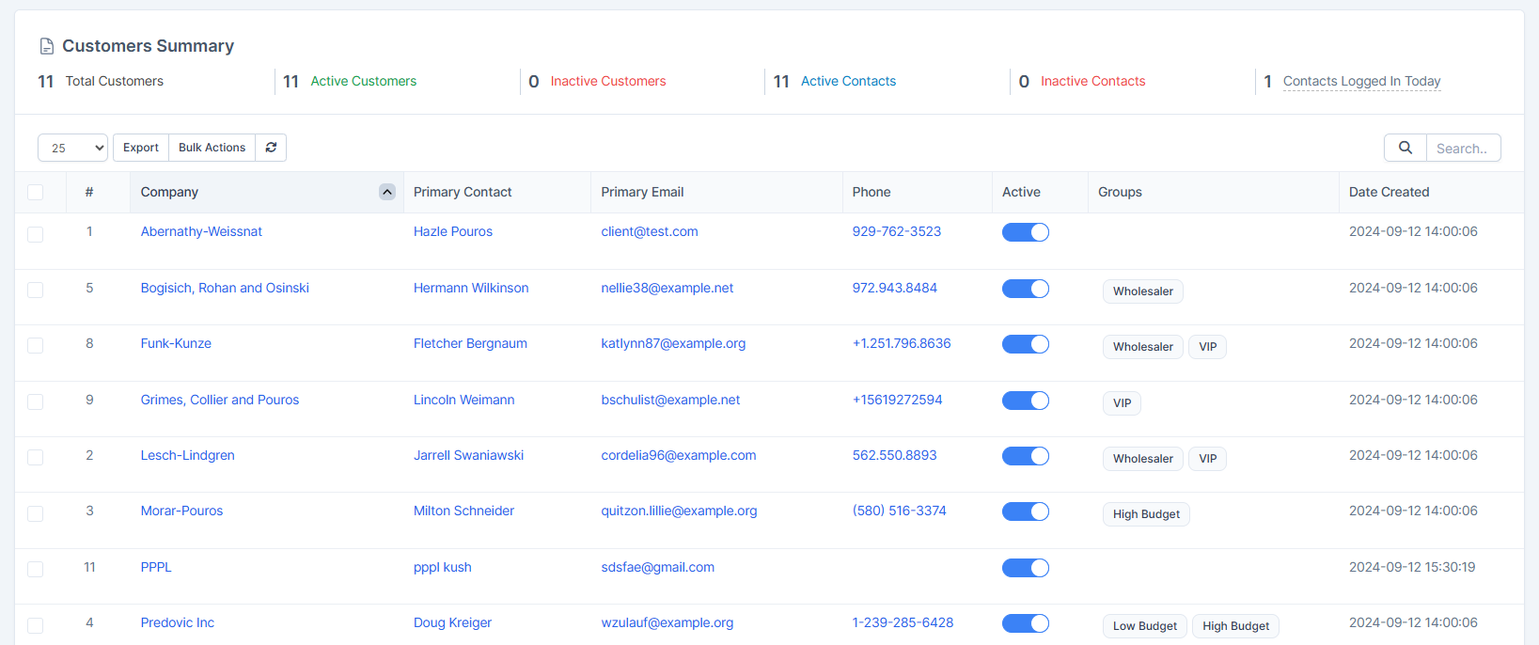
Task: Filter by Inactive Contacts
Action: [x=1093, y=81]
